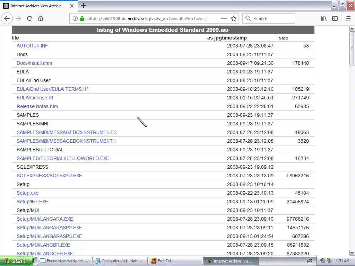Open MESSAGEBOXINSTRUMENT.C link

[x=67, y=132]
